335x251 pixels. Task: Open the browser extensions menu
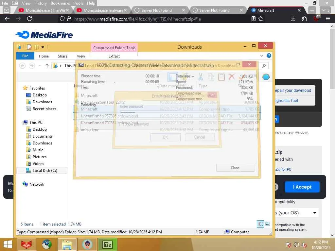pyautogui.click(x=304, y=19)
